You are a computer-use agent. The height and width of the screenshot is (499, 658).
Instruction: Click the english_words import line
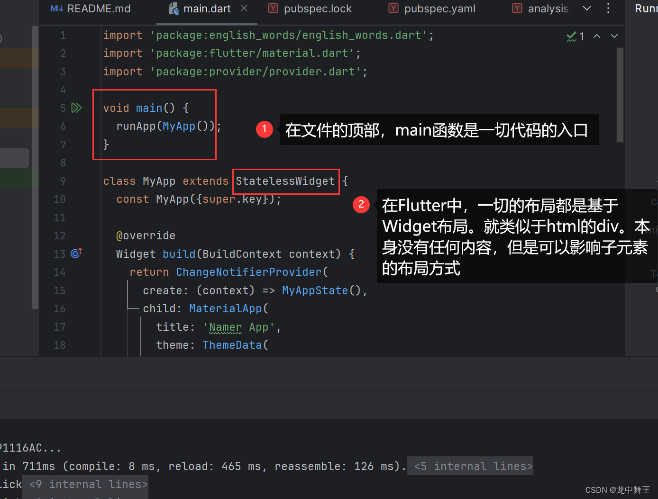coord(268,35)
